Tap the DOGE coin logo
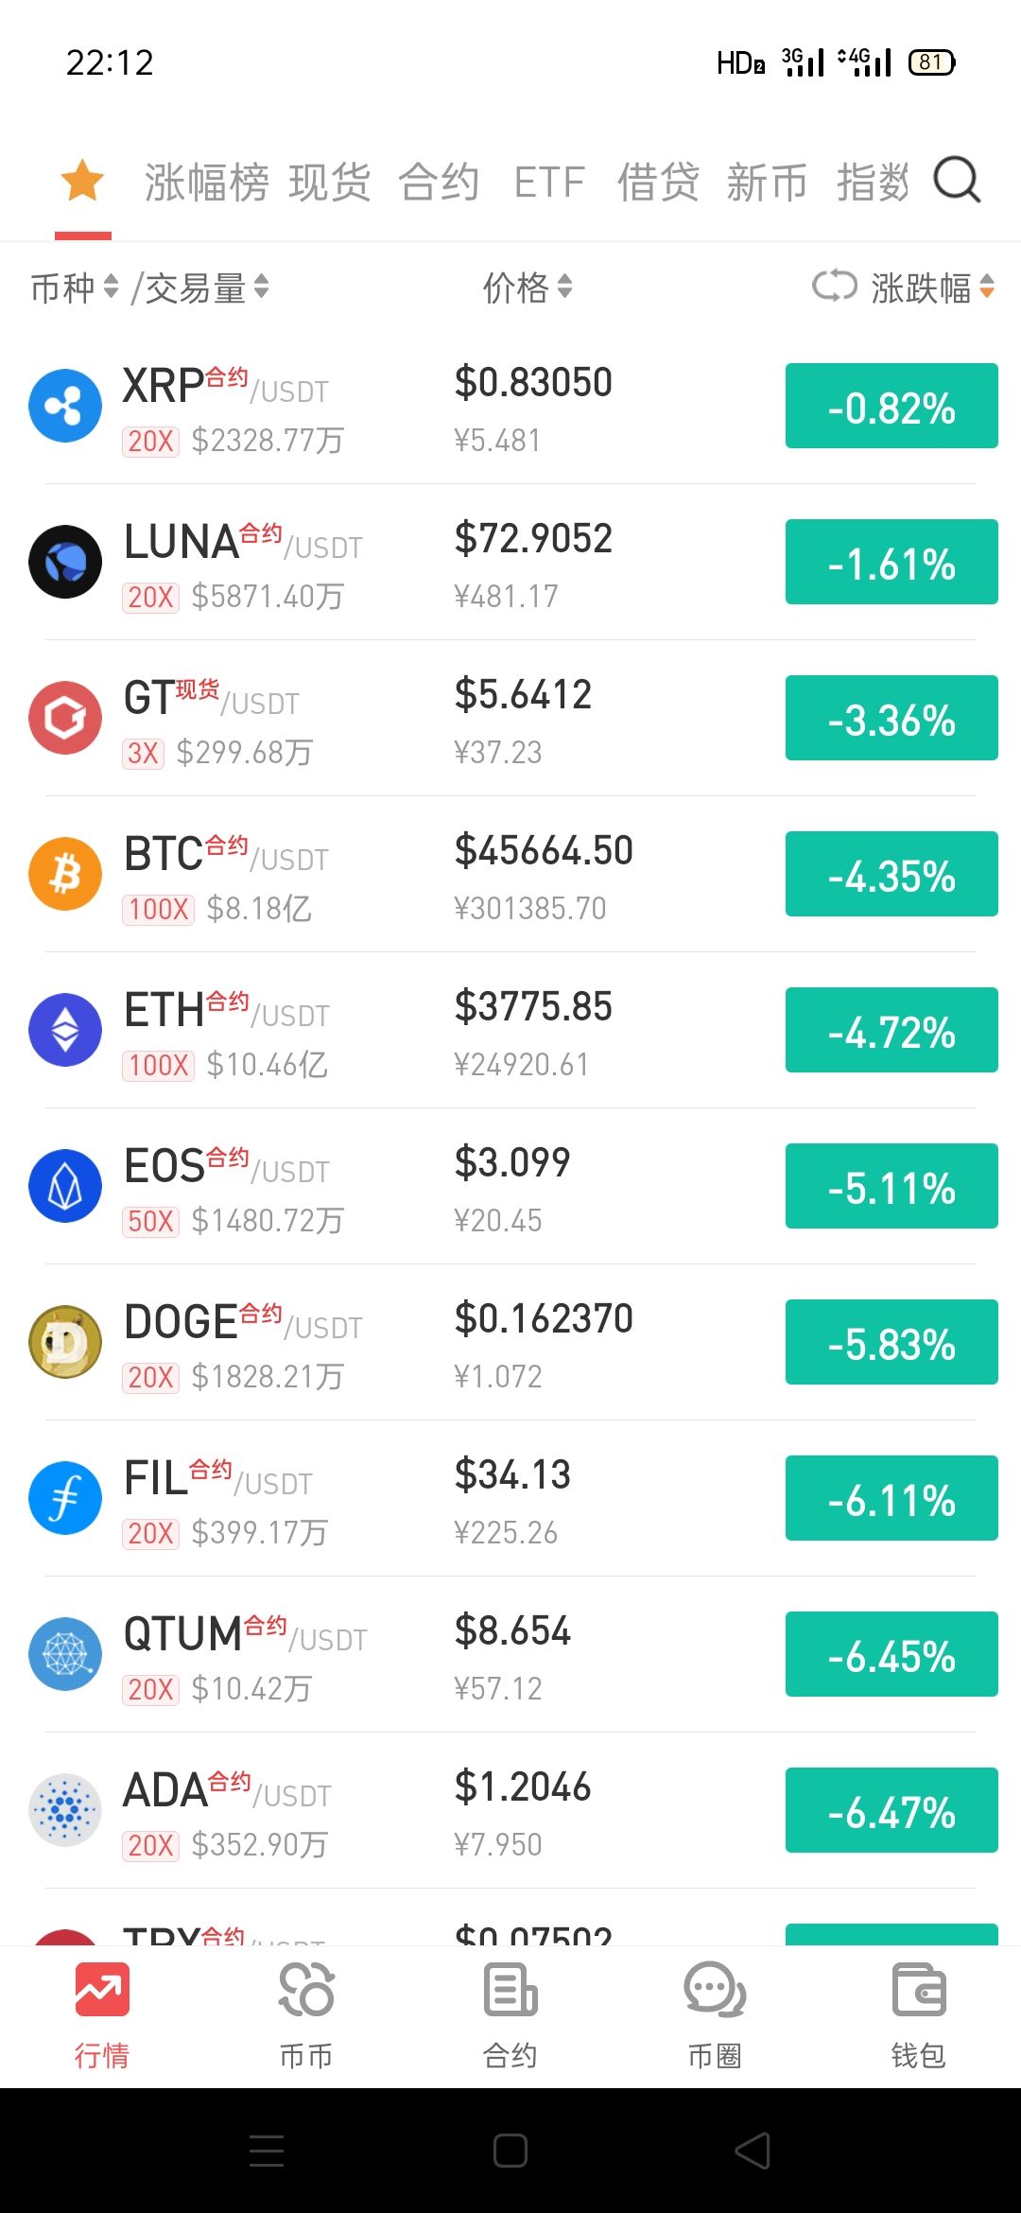The image size is (1021, 2213). [x=65, y=1342]
